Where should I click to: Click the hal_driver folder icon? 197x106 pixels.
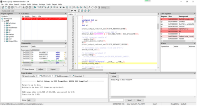coord(7,23)
